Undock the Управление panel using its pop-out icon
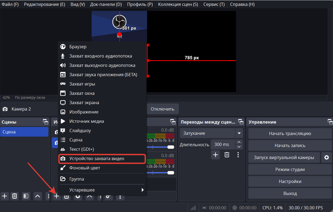The height and width of the screenshot is (212, 333). coord(330,122)
